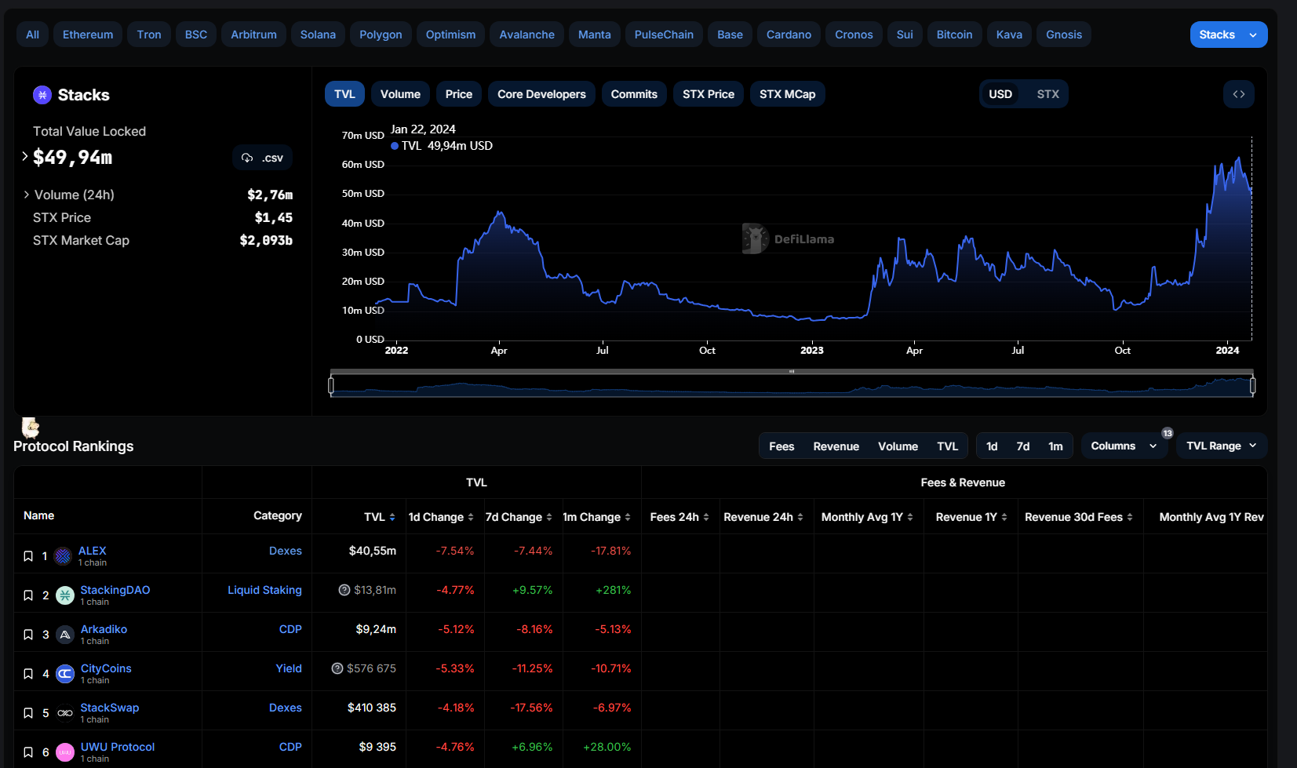The width and height of the screenshot is (1297, 768).
Task: Bookmark the StackingDAO protocol row
Action: (28, 595)
